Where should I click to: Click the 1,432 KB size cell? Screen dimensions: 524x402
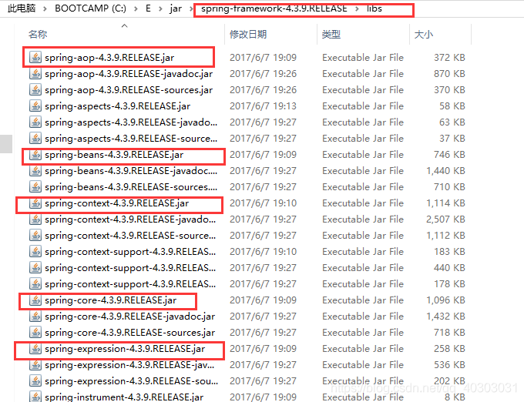click(446, 317)
